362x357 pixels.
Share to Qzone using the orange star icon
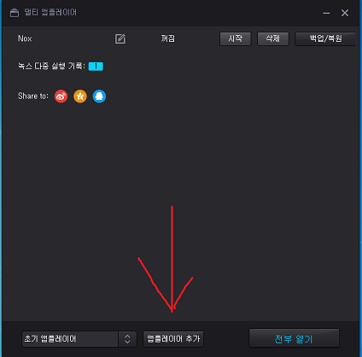(80, 97)
